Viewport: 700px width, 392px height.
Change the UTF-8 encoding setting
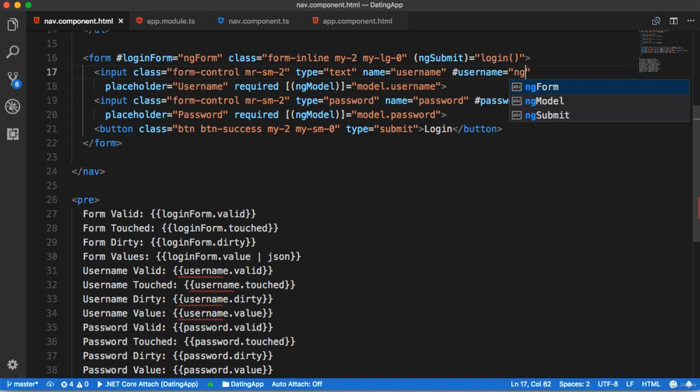[608, 384]
